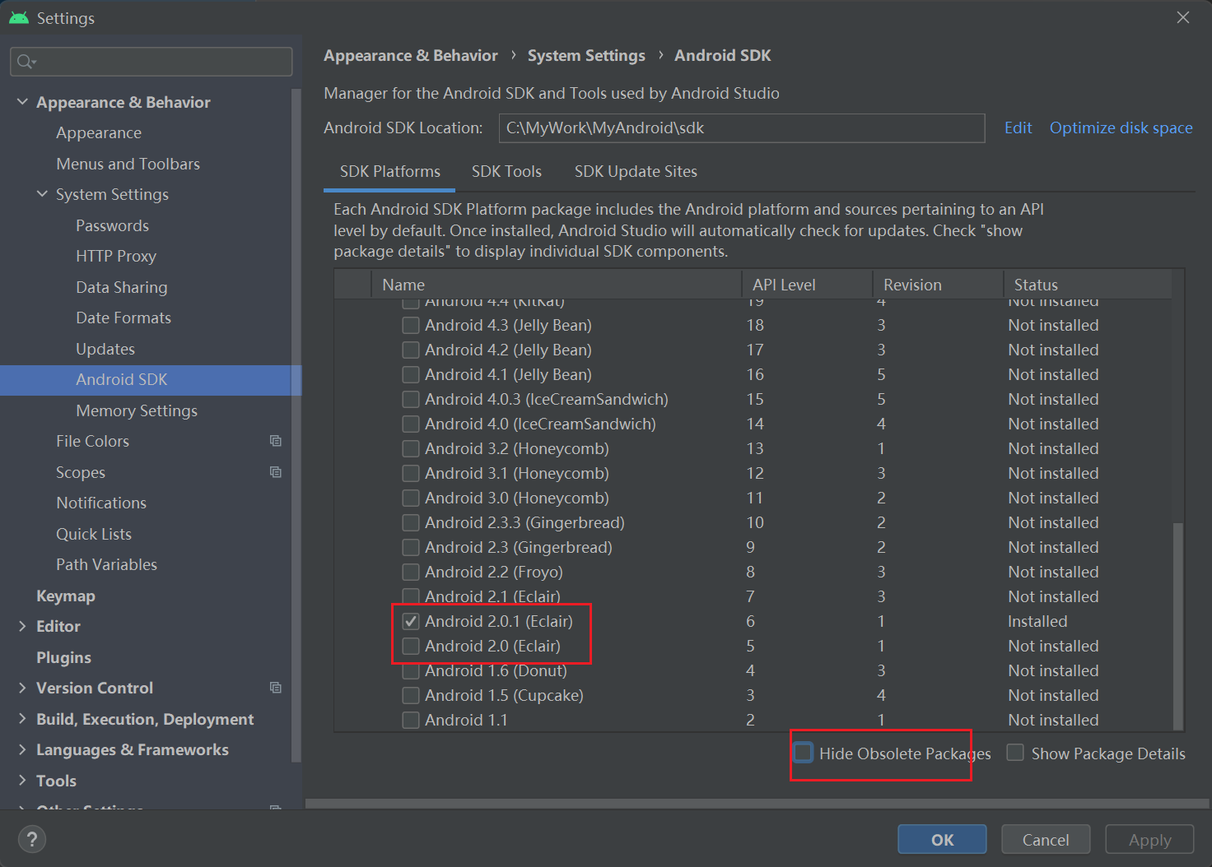Check the Android 3.2 (Honeycomb) checkbox
The width and height of the screenshot is (1212, 867).
pyautogui.click(x=410, y=449)
